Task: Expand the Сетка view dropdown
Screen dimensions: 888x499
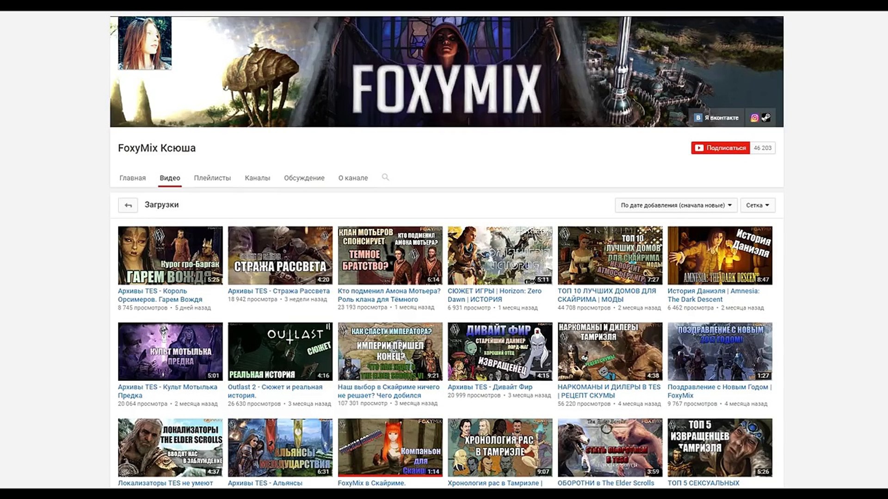Action: [x=758, y=205]
